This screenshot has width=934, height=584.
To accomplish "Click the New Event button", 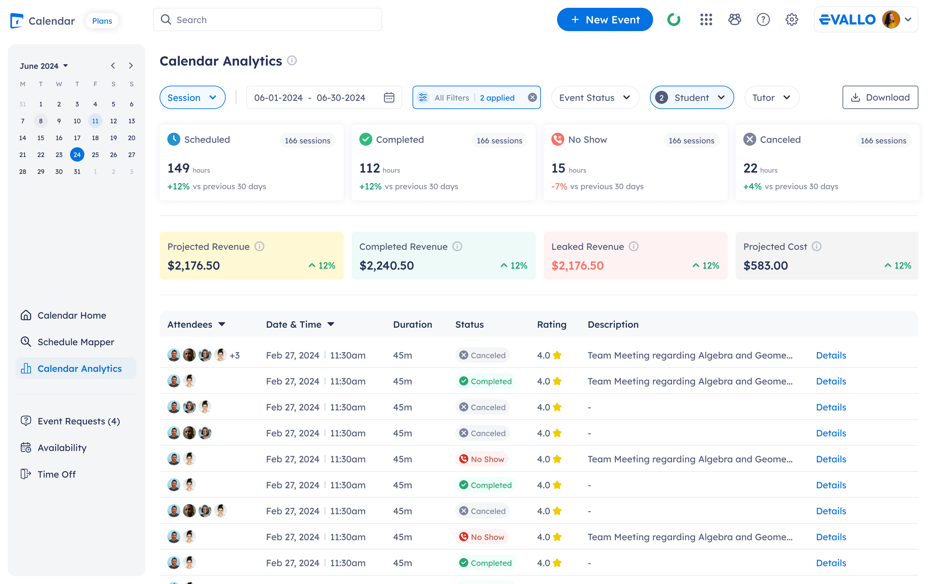I will (605, 20).
